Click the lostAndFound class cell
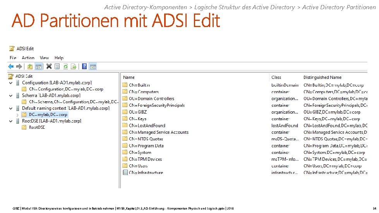This screenshot has height=213, width=379. pos(285,125)
